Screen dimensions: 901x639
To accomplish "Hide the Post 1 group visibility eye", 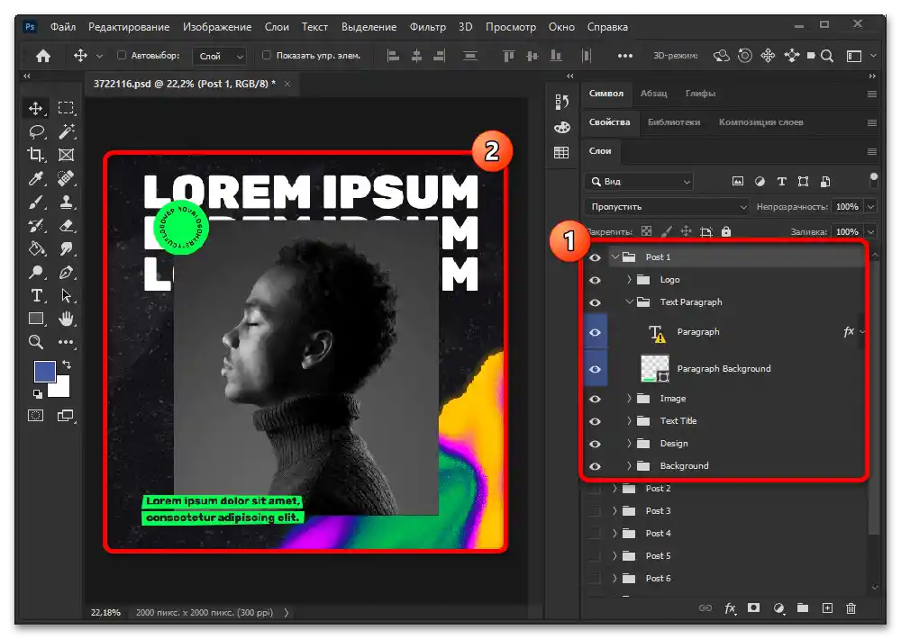I will pyautogui.click(x=595, y=257).
